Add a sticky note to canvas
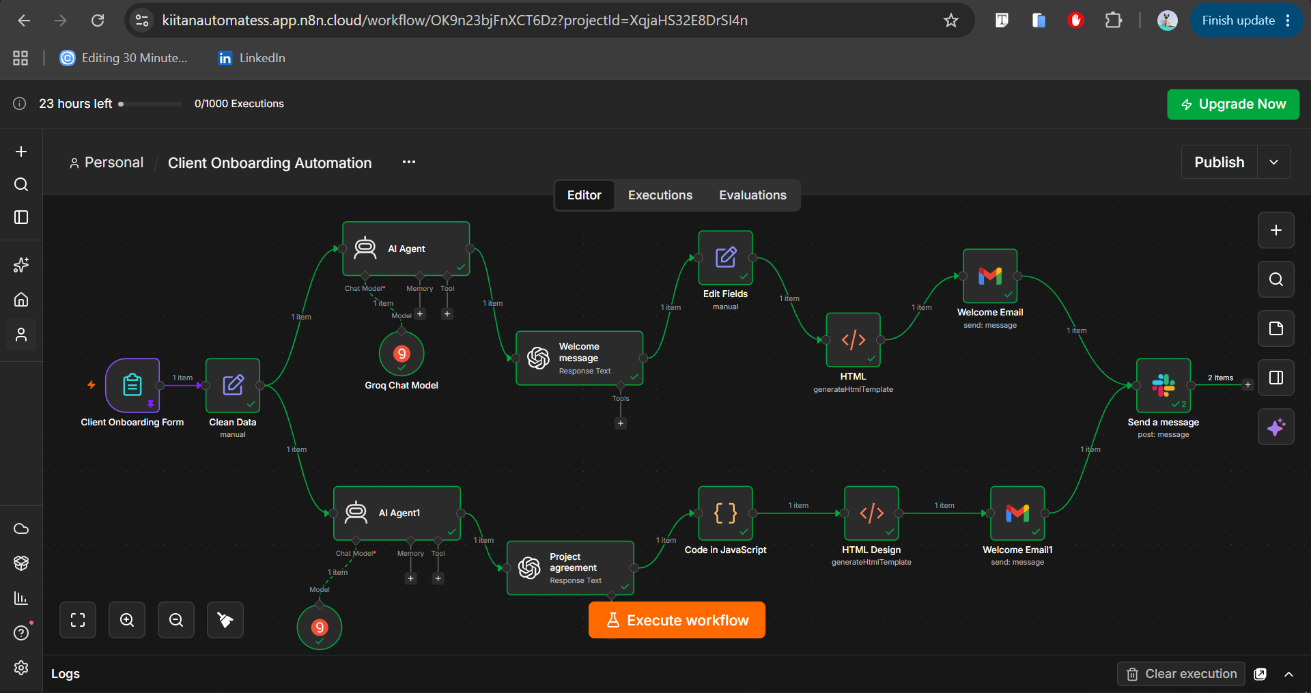Screen dimensions: 1311x693 click(1276, 328)
